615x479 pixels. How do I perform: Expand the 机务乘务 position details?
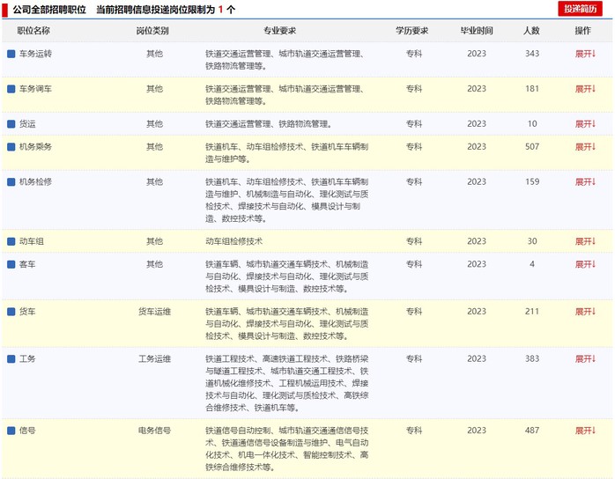point(585,147)
